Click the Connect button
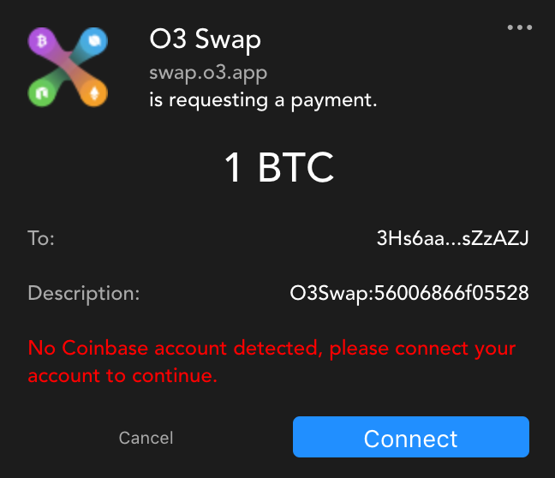The width and height of the screenshot is (555, 478). point(411,437)
